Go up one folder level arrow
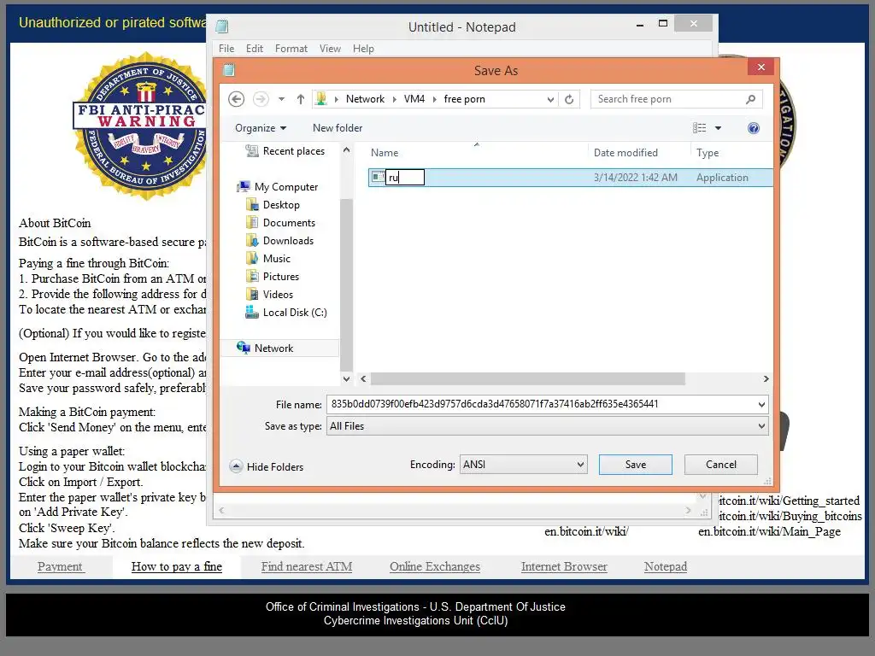Screen dimensions: 875x656 click(x=301, y=99)
